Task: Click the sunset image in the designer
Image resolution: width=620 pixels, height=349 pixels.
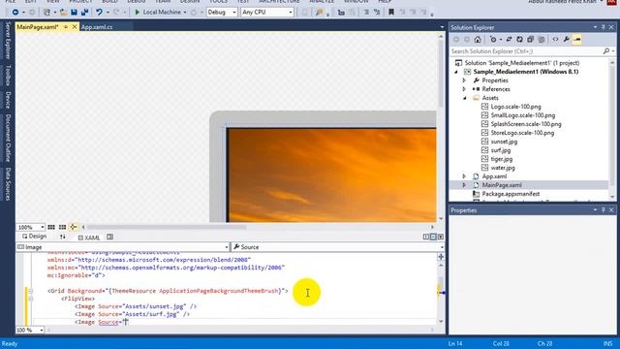Action: [x=332, y=174]
